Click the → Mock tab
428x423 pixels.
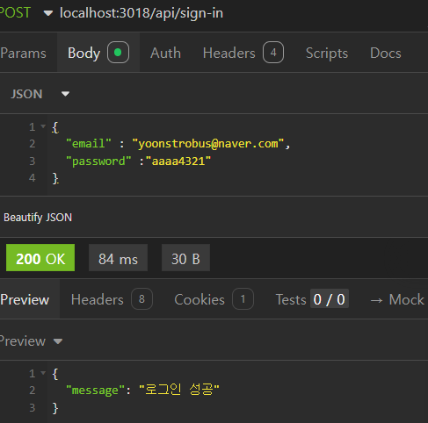tap(397, 299)
